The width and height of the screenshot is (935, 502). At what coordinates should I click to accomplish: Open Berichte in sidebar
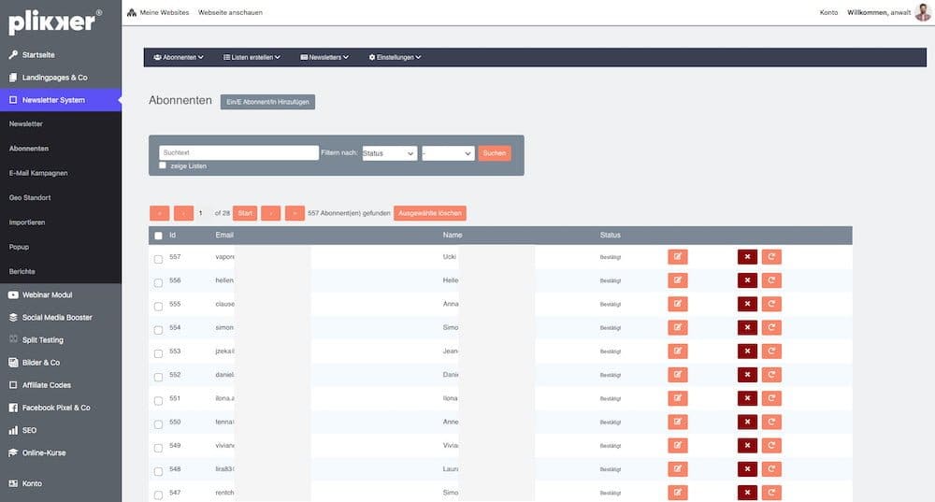pyautogui.click(x=22, y=271)
